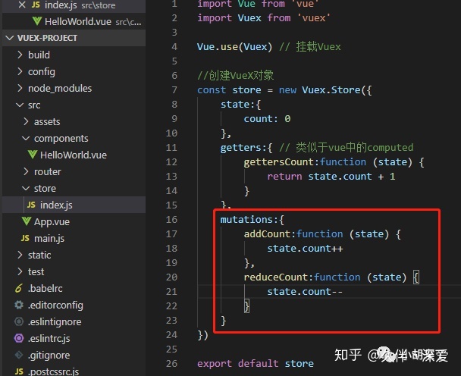This screenshot has width=461, height=376.
Task: Expand the config folder
Action: pos(20,71)
